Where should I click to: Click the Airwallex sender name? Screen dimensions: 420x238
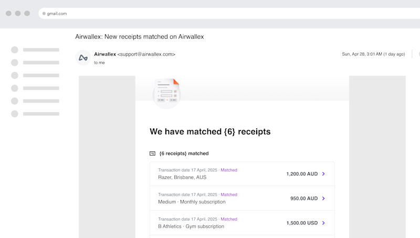104,55
